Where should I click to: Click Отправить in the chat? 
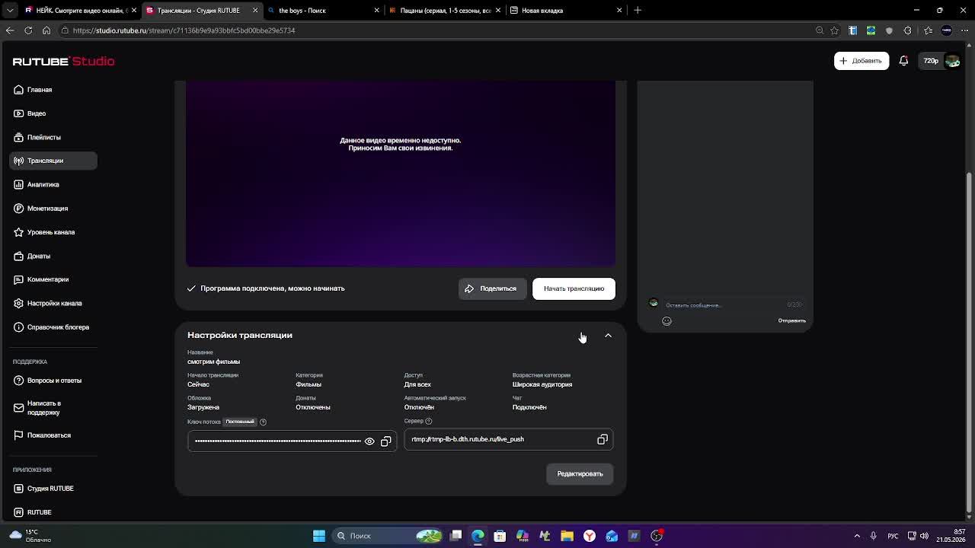coord(791,320)
